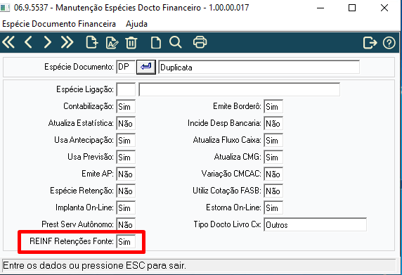The height and width of the screenshot is (275, 402).
Task: Click application icon in title bar
Action: [x=5, y=8]
